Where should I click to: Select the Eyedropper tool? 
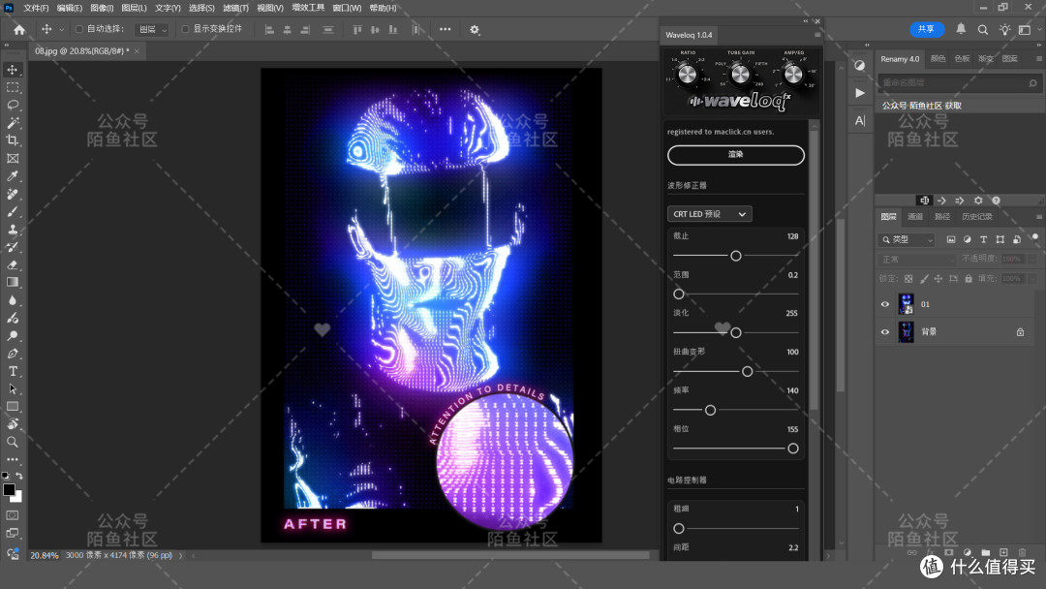pos(13,176)
